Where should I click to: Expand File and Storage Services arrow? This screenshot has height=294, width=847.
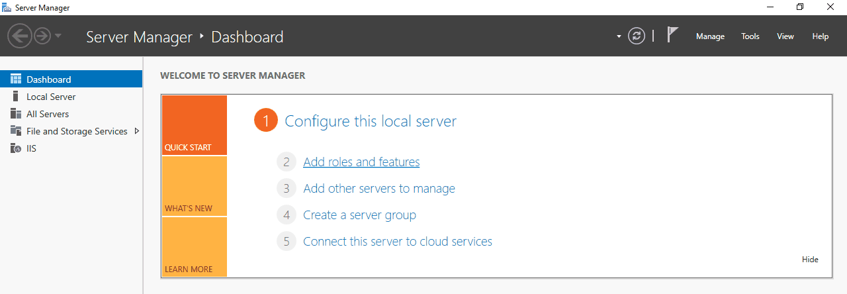coord(136,131)
